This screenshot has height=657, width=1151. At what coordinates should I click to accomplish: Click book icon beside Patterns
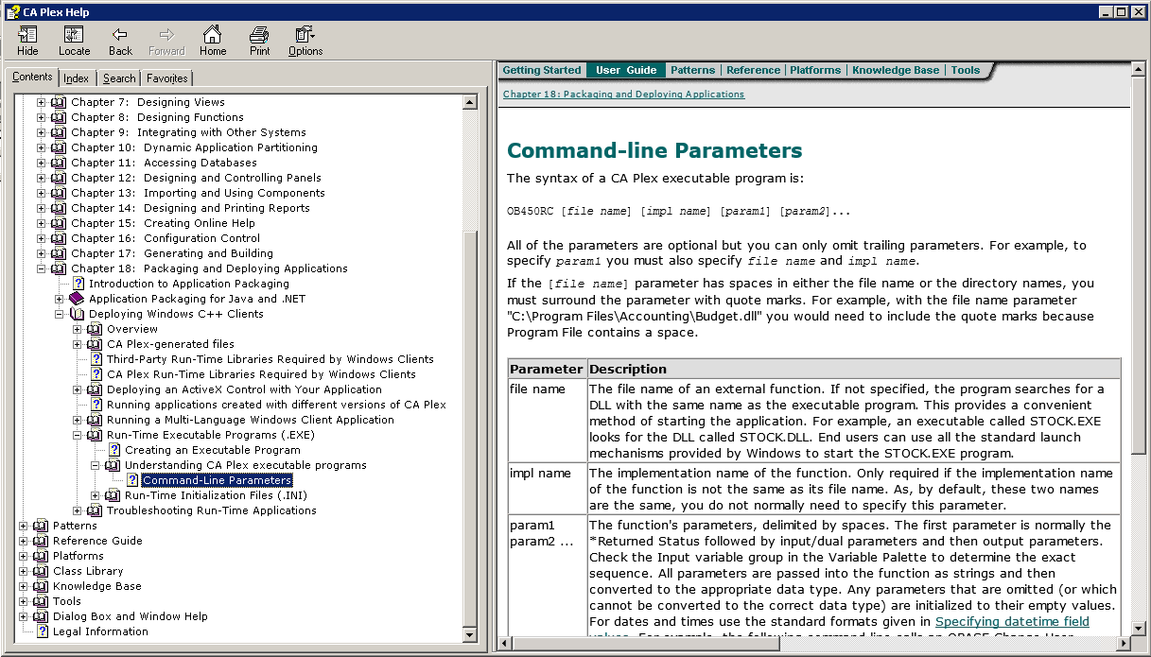[41, 526]
